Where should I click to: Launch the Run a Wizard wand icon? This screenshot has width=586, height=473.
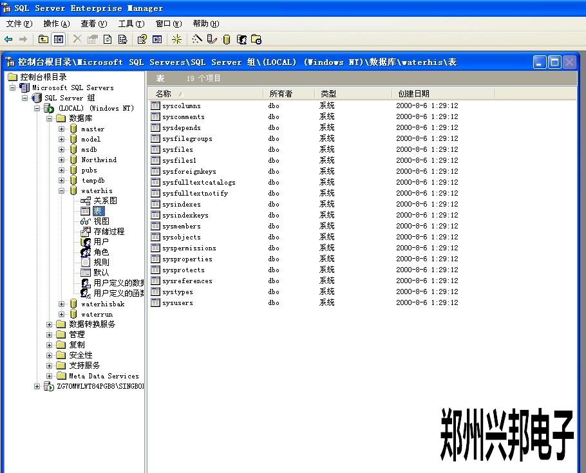(x=196, y=39)
